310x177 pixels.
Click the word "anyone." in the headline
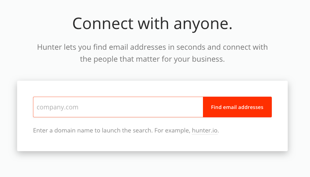click(203, 24)
